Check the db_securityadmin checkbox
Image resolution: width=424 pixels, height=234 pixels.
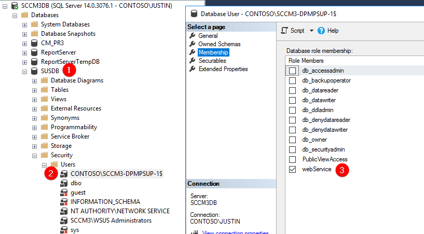(292, 150)
